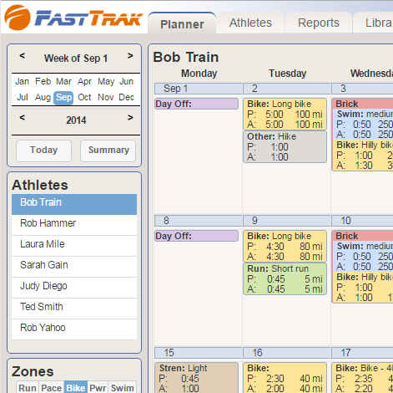
Task: Click the Today button
Action: [43, 151]
